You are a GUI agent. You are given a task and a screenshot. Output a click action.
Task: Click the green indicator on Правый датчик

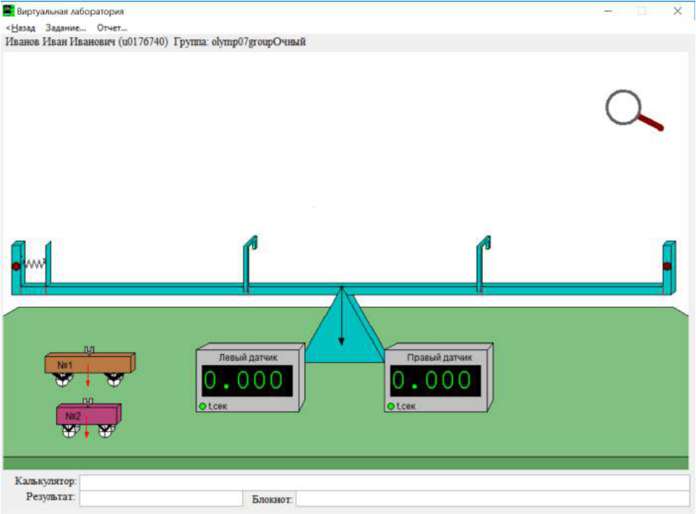pos(391,406)
